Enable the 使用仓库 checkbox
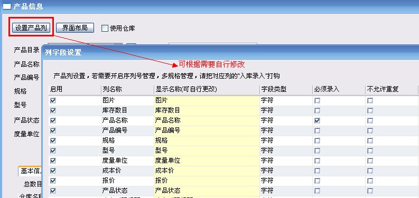This screenshot has width=419, height=198. (105, 29)
